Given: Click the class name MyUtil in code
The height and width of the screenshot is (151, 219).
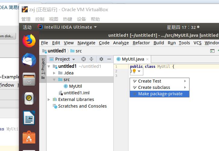Looking at the screenshot, I should pyautogui.click(x=164, y=67).
